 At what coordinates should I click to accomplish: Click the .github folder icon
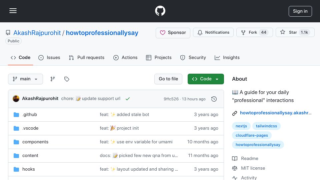16,115
